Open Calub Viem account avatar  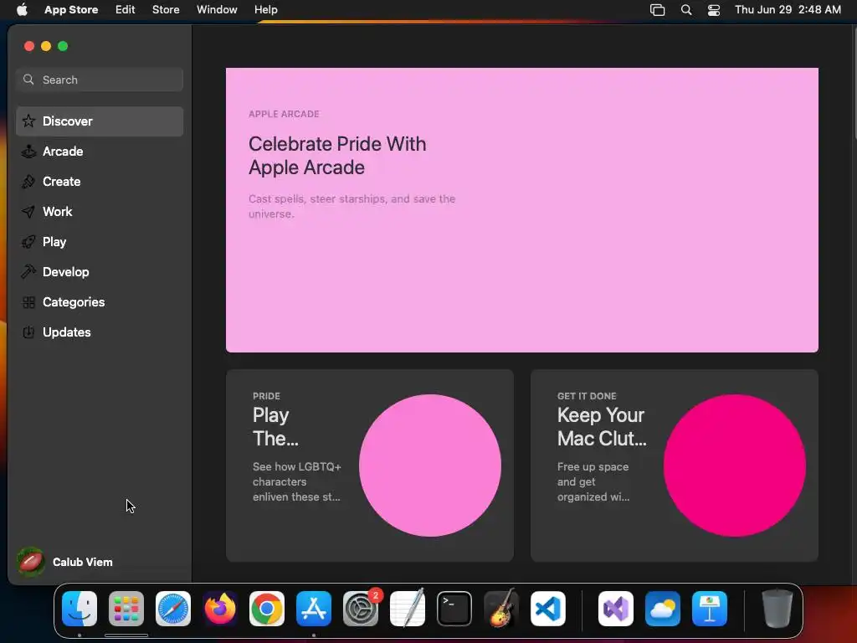[x=31, y=562]
